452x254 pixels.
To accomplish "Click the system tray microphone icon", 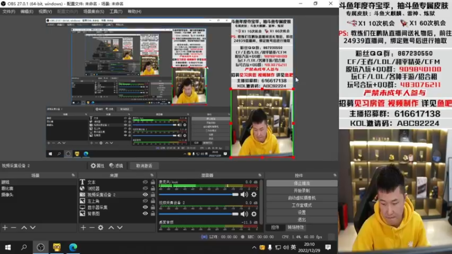I will point(270,247).
